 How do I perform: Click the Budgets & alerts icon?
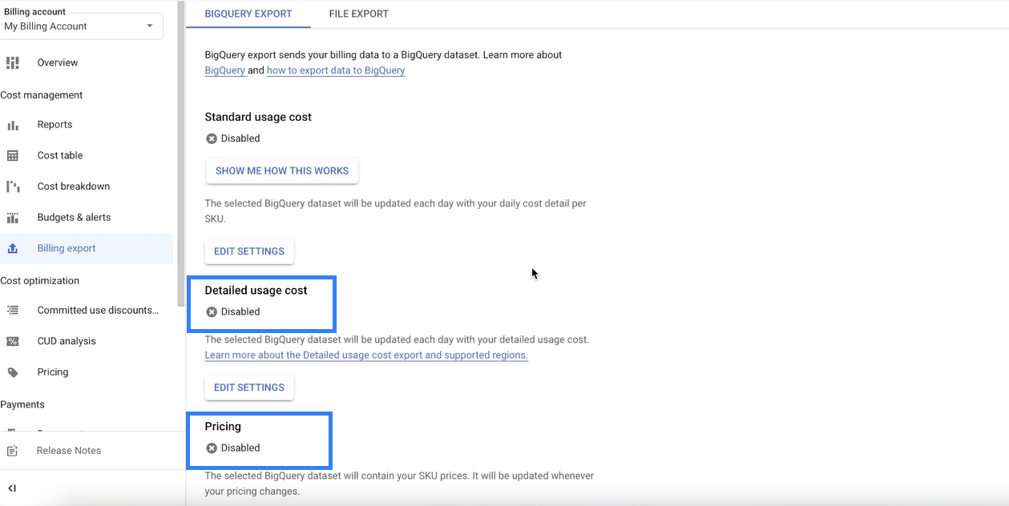tap(12, 218)
